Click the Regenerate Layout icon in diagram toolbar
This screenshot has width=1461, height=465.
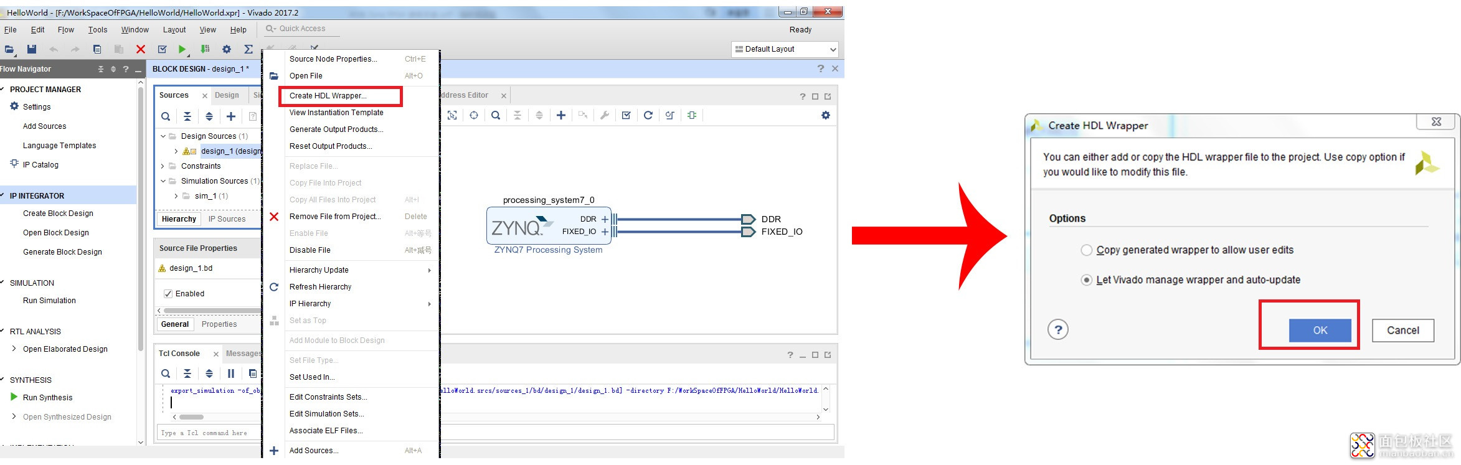click(x=648, y=115)
